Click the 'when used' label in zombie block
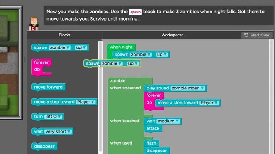 121,143
